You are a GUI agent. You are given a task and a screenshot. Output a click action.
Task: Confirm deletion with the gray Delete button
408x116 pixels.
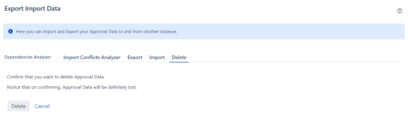tap(18, 106)
